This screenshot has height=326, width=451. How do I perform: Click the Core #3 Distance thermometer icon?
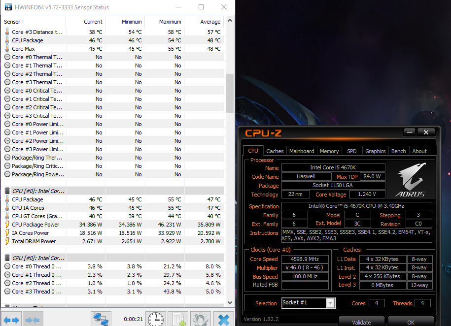click(x=7, y=32)
